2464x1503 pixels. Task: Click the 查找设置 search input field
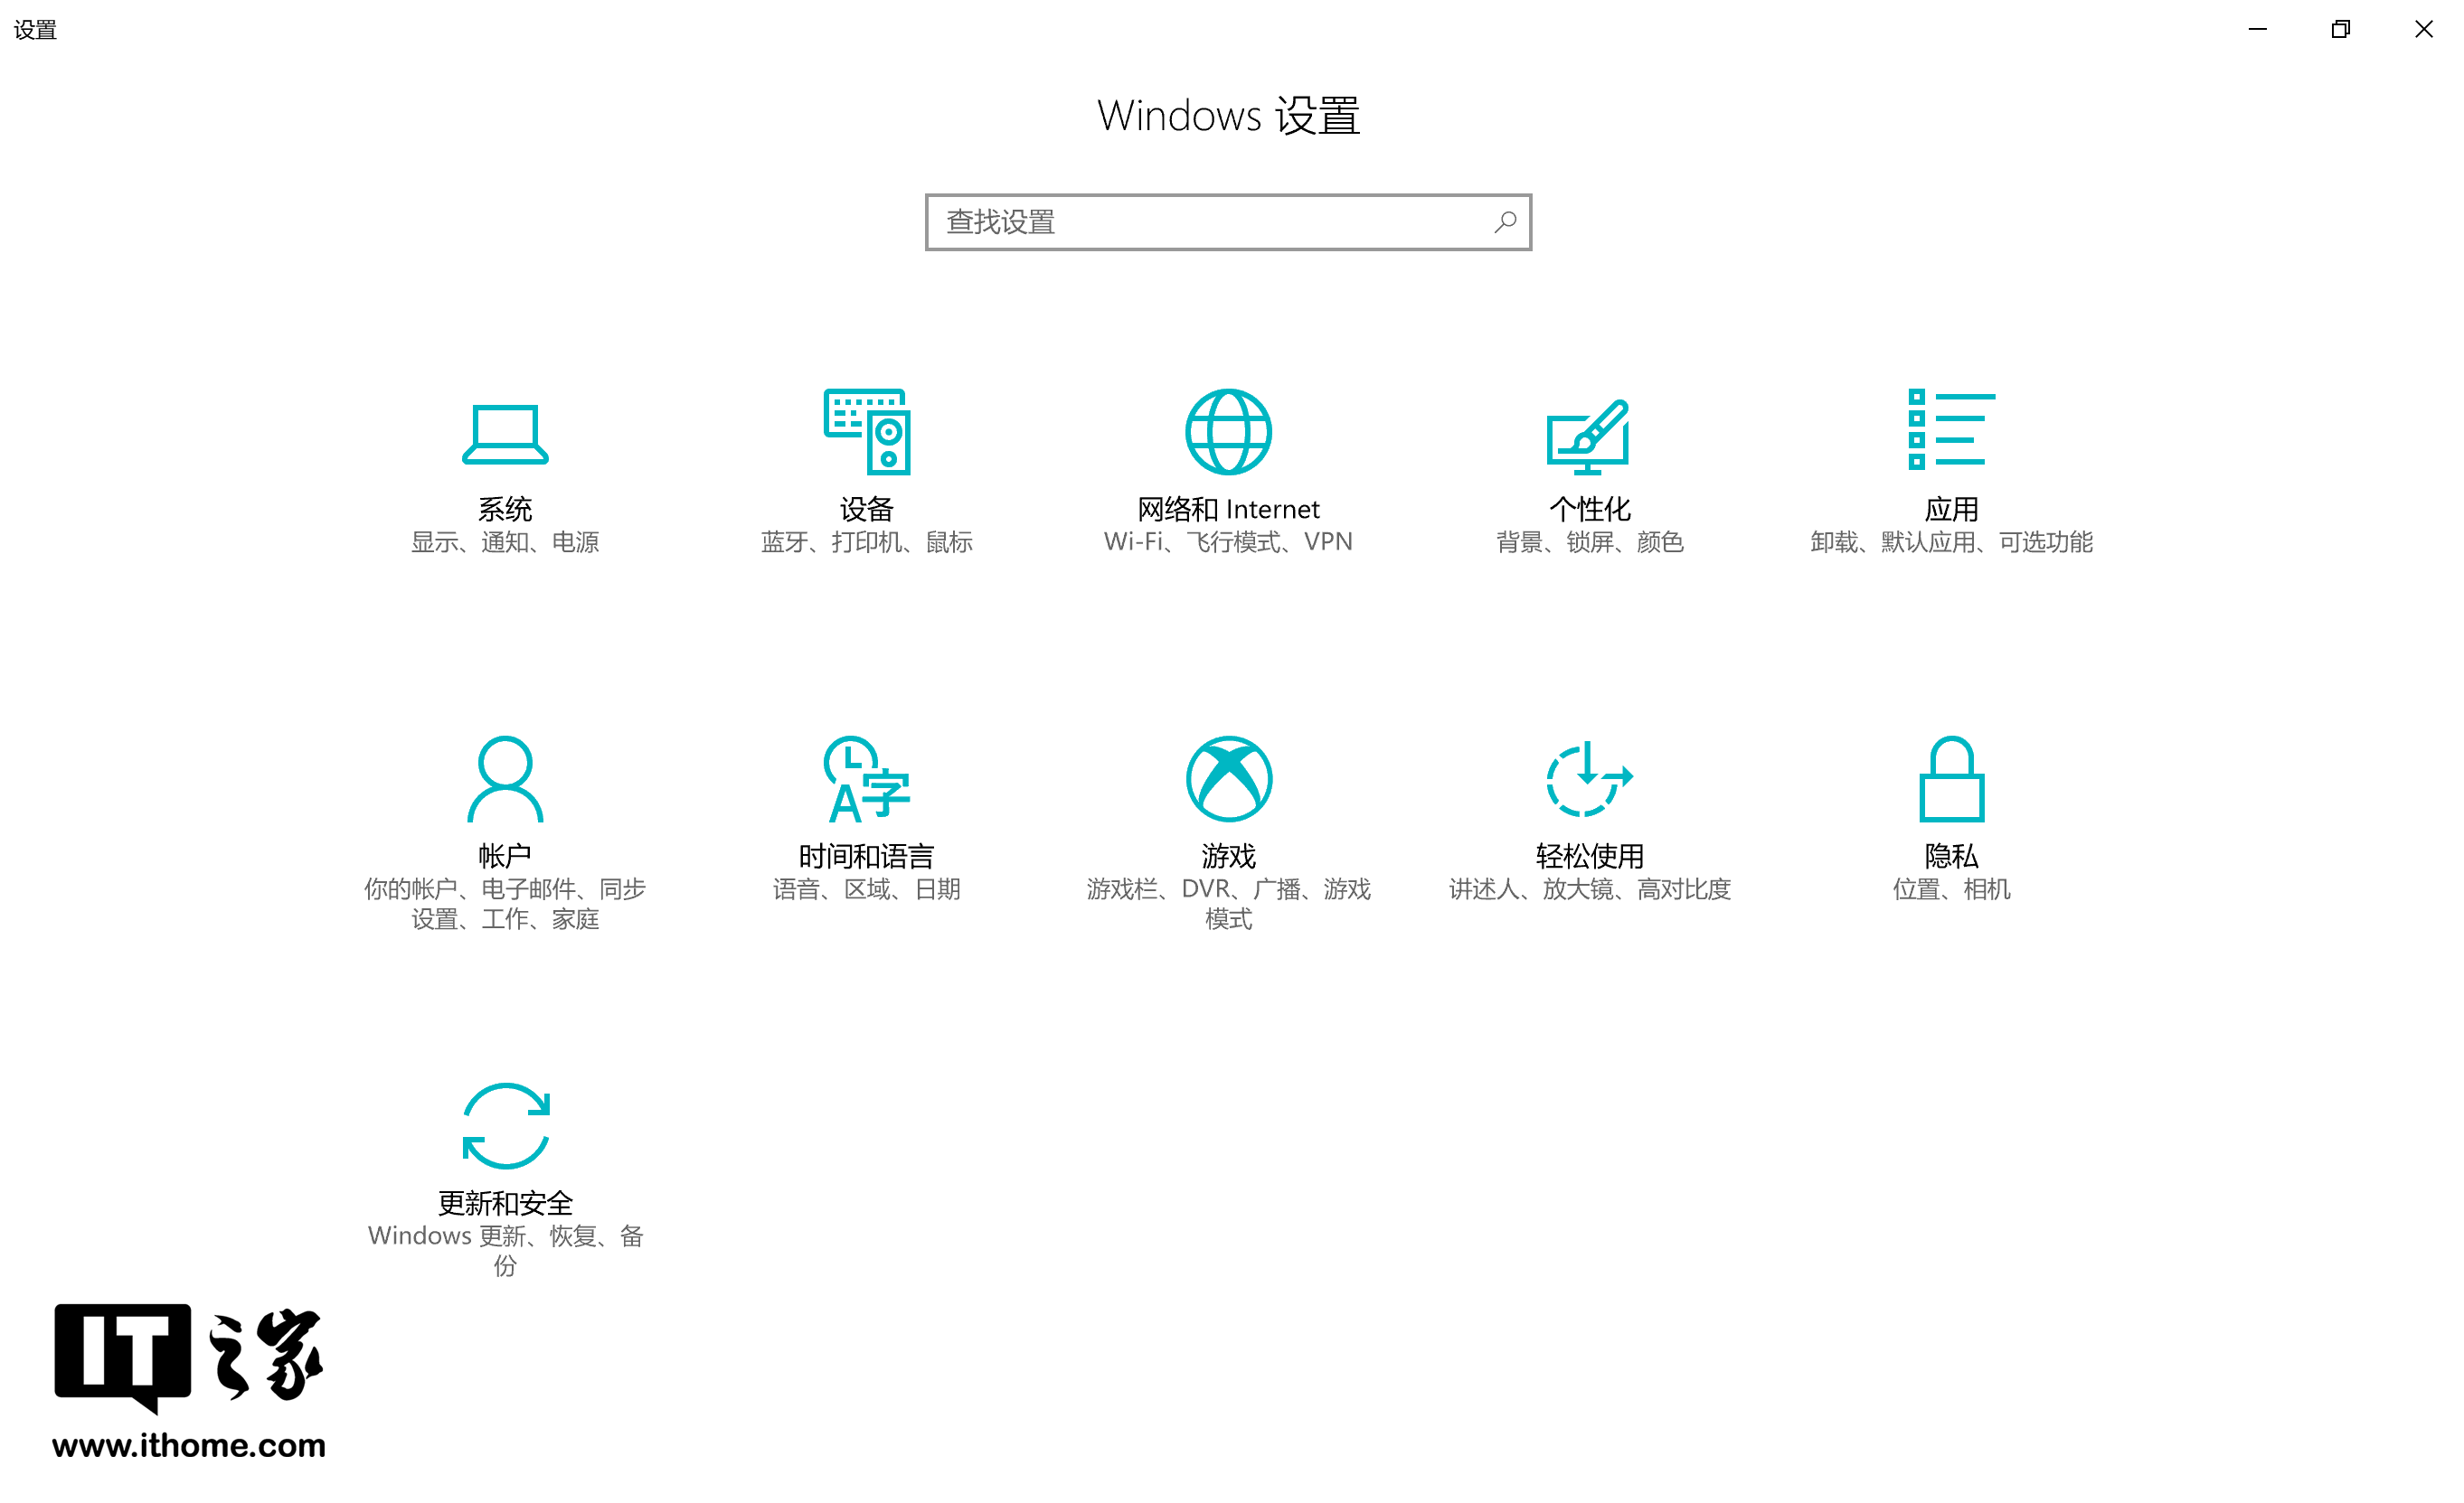(x=1227, y=221)
